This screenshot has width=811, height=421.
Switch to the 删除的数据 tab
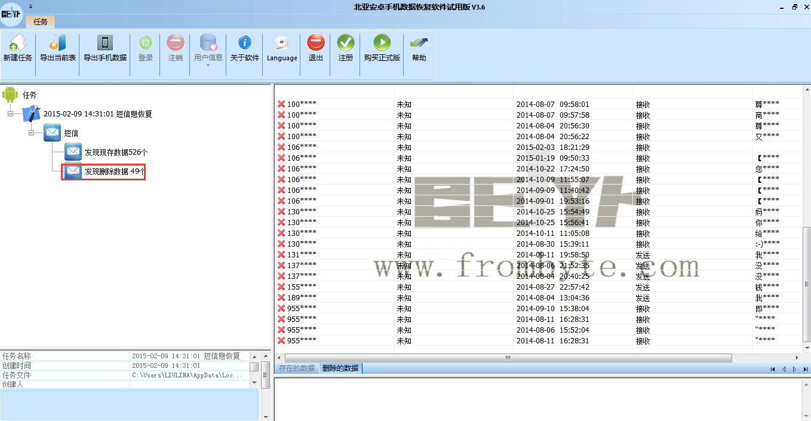340,368
